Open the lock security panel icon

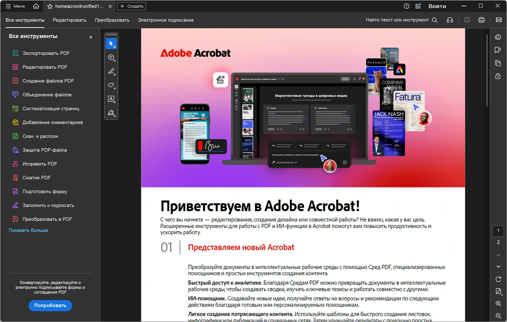click(x=498, y=76)
